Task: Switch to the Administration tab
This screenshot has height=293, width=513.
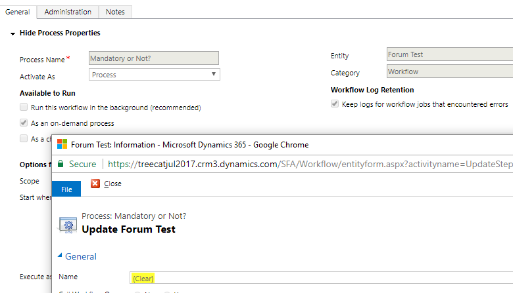Action: click(68, 12)
